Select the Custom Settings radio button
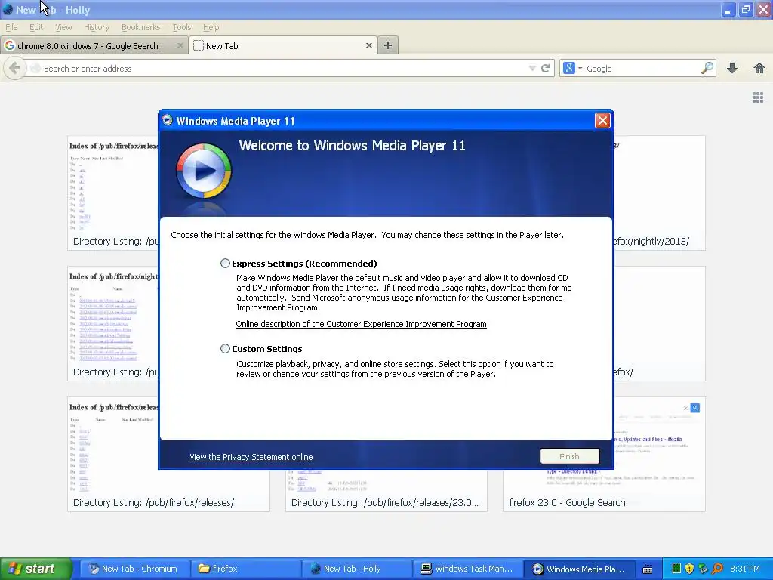773x580 pixels. tap(225, 349)
